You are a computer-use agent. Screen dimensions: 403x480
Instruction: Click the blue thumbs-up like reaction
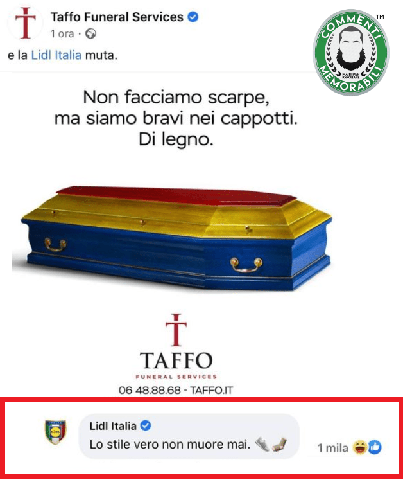(375, 447)
